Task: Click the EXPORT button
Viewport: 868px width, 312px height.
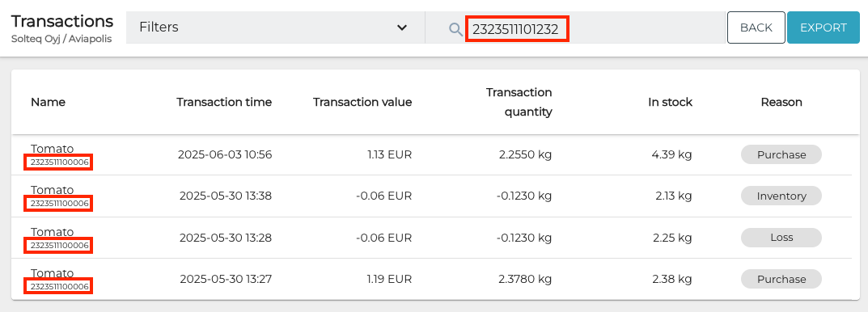Action: pyautogui.click(x=824, y=27)
